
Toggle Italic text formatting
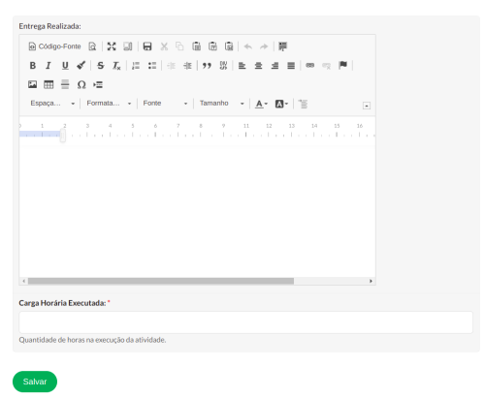[x=48, y=66]
